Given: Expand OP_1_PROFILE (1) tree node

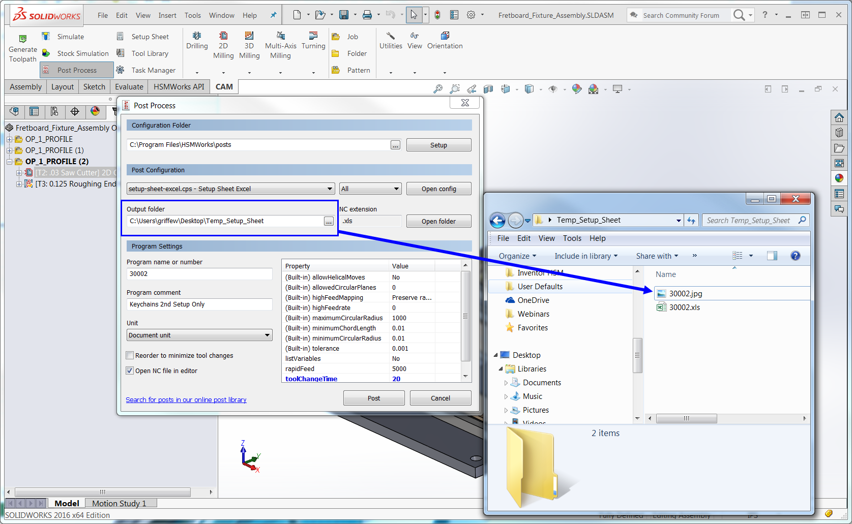Looking at the screenshot, I should tap(9, 150).
